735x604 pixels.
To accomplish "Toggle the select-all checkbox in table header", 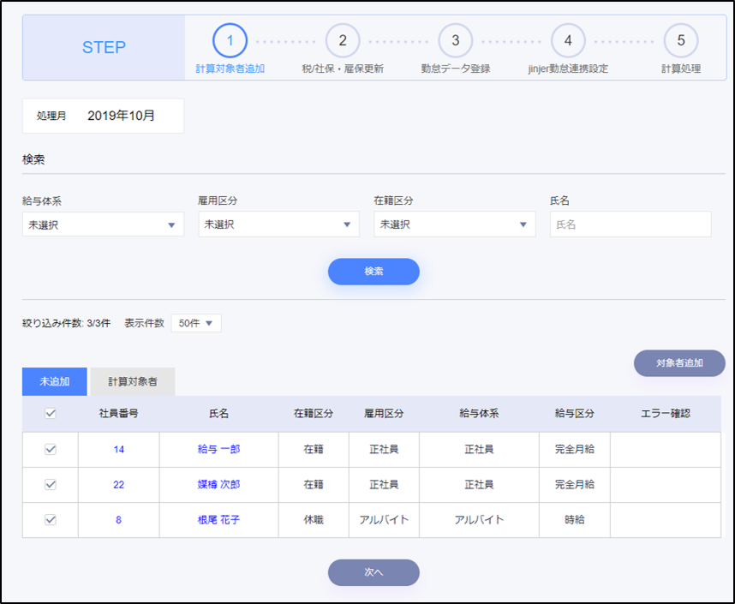I will pyautogui.click(x=51, y=414).
